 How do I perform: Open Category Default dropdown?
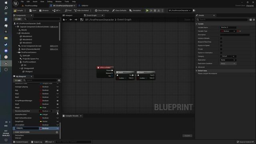[x=228, y=56]
